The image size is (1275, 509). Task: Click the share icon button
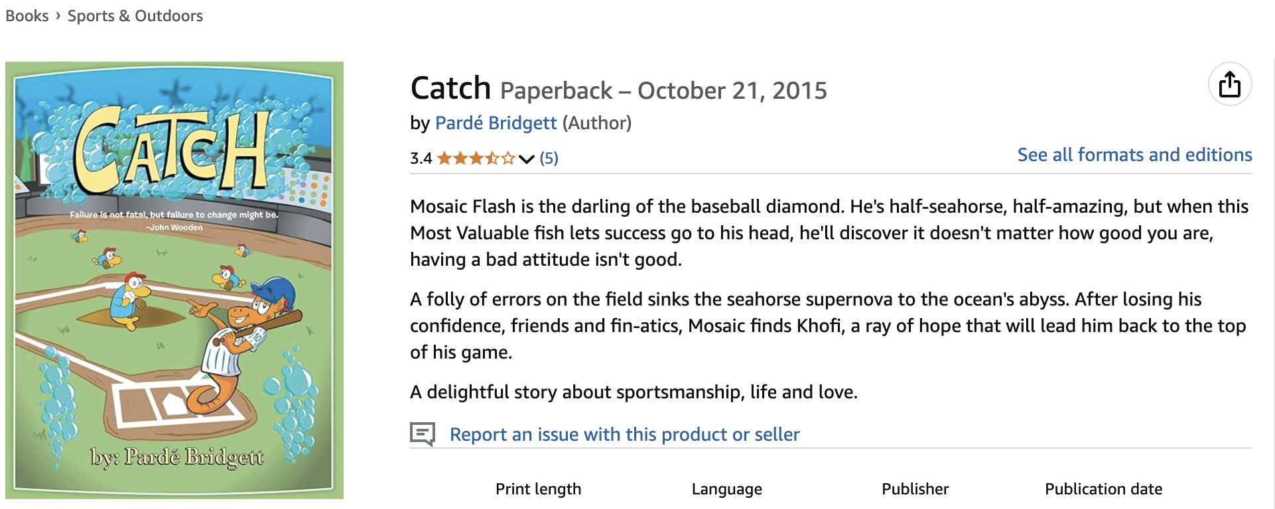(1229, 84)
